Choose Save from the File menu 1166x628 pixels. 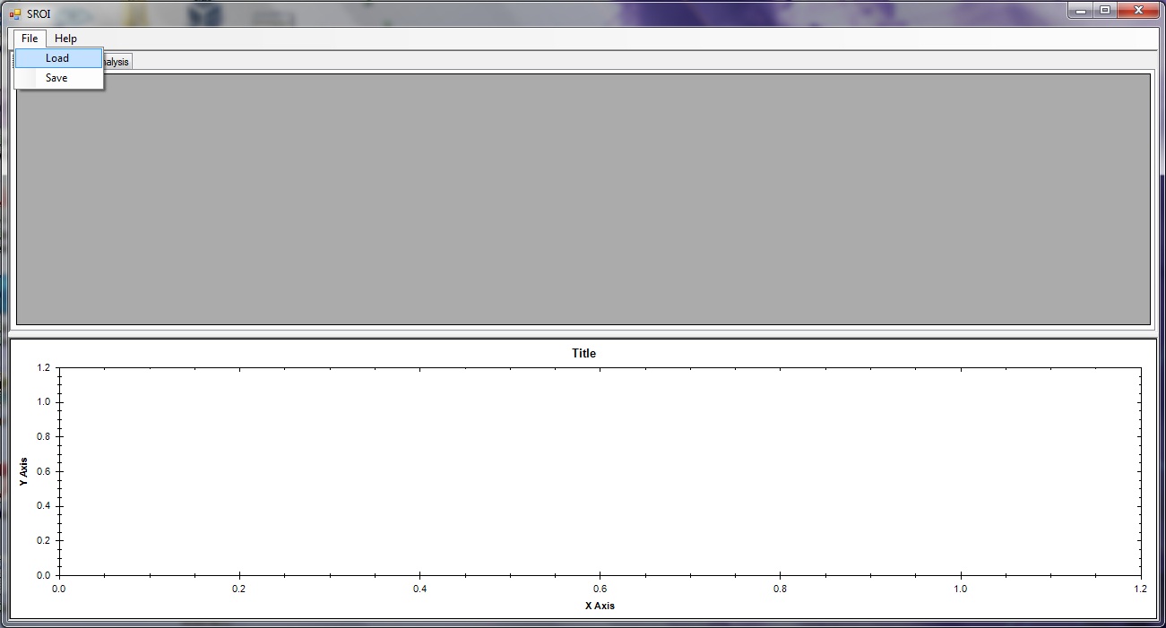[56, 78]
